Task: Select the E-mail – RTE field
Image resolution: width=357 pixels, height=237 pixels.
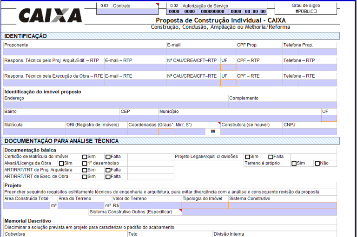Action: (x=135, y=83)
